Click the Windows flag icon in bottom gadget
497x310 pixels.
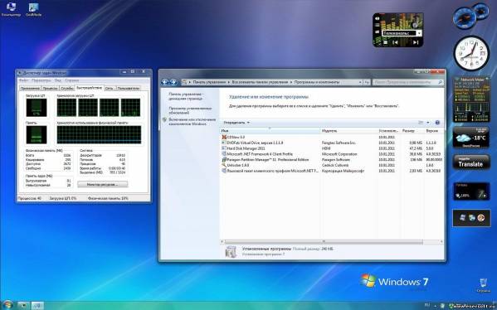(x=462, y=217)
